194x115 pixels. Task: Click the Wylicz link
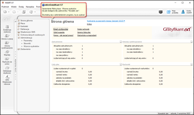tap(89, 24)
